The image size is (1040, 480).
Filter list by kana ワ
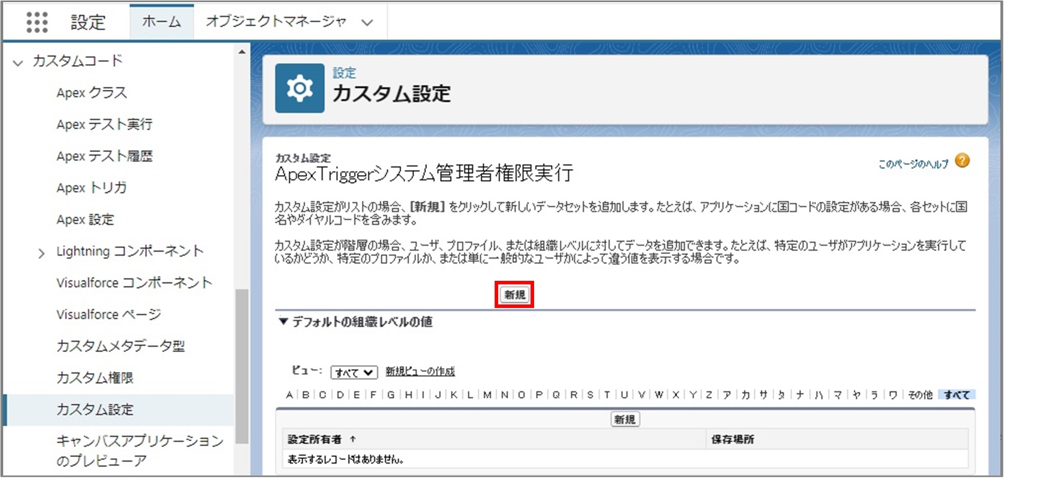pyautogui.click(x=893, y=395)
